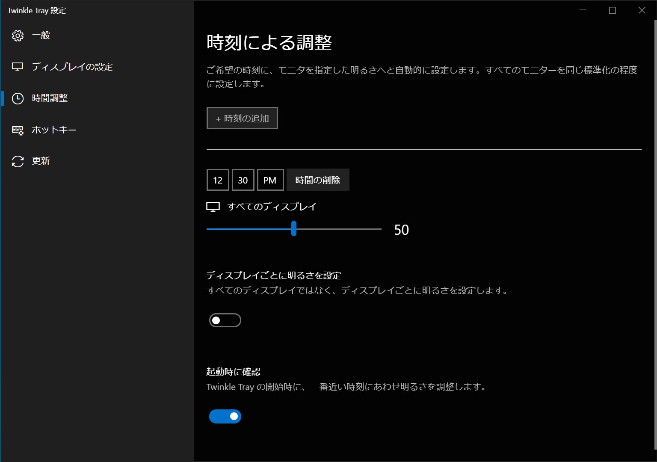The image size is (657, 462).
Task: Disable the 起動時に確認 toggle
Action: point(225,416)
